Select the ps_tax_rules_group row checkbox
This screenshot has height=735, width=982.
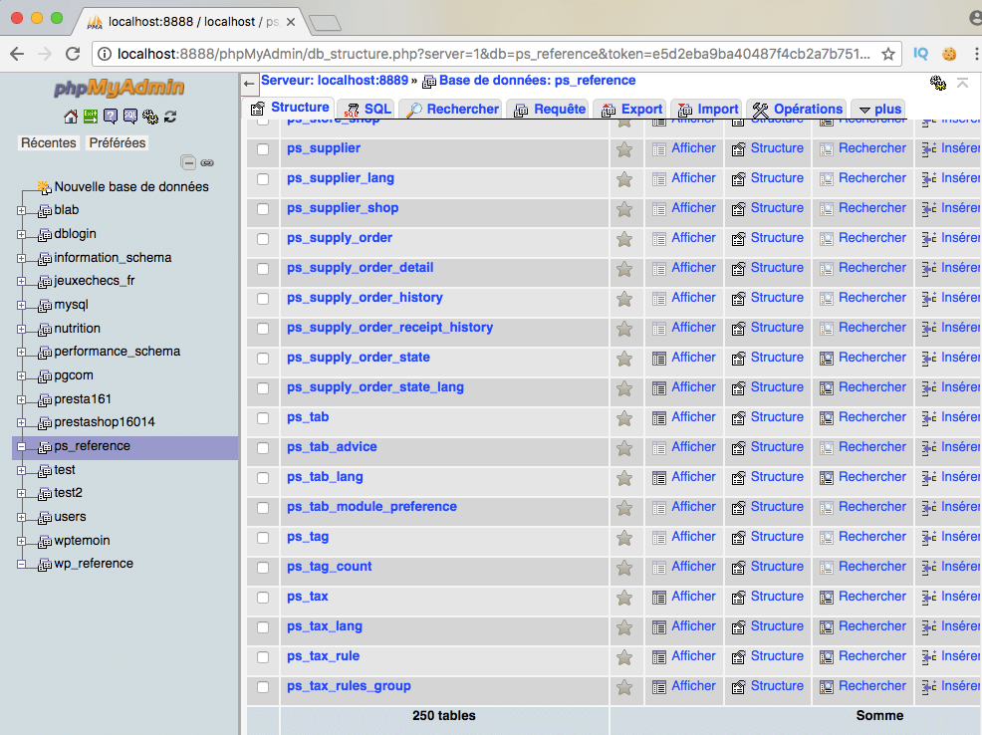[263, 687]
